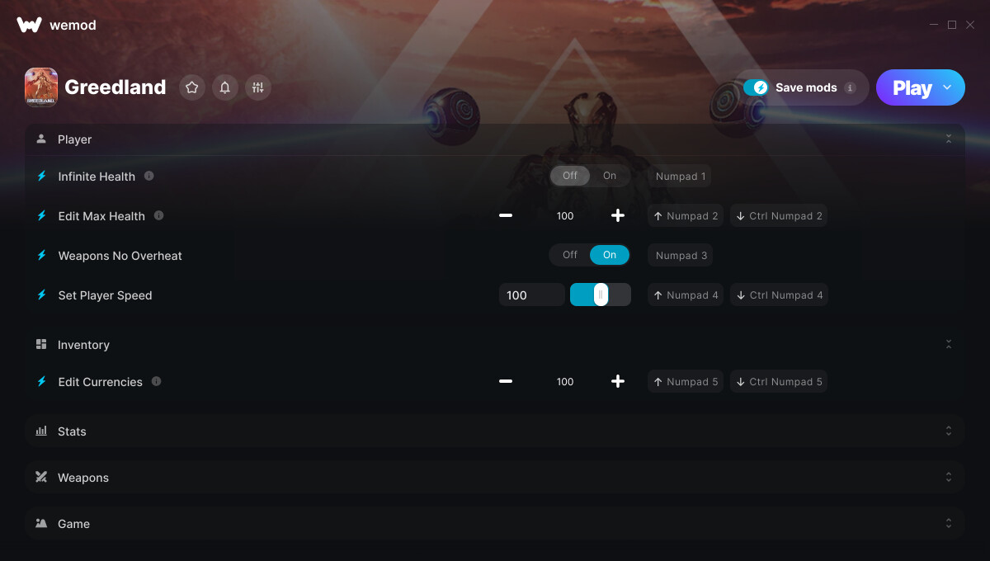Open the Play button dropdown arrow
The width and height of the screenshot is (990, 561).
pos(947,87)
